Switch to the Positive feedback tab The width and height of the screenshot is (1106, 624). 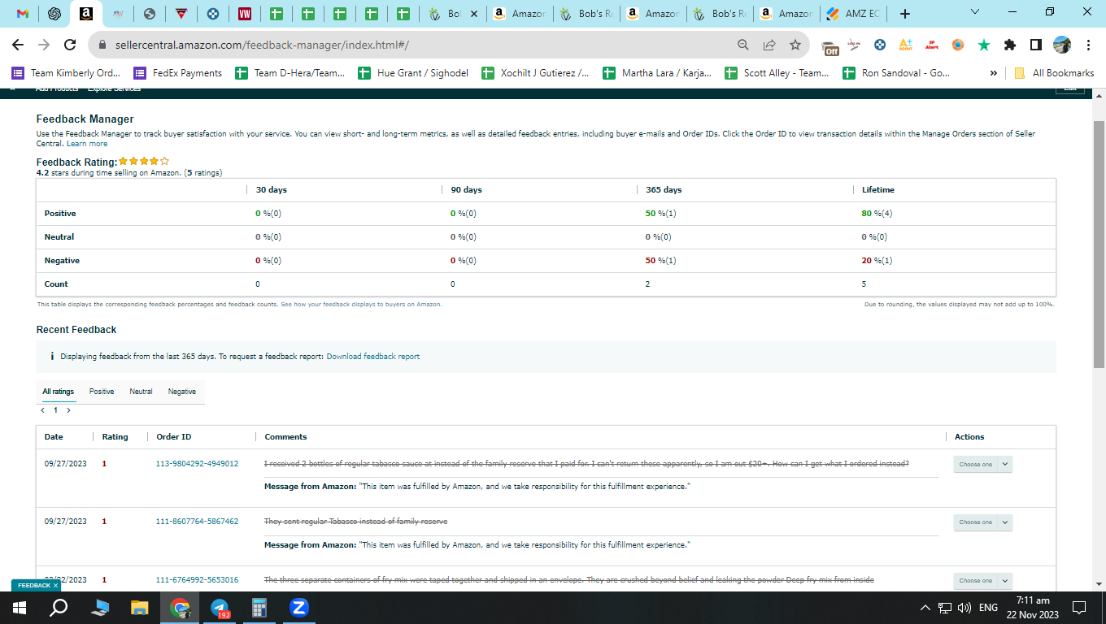[102, 392]
